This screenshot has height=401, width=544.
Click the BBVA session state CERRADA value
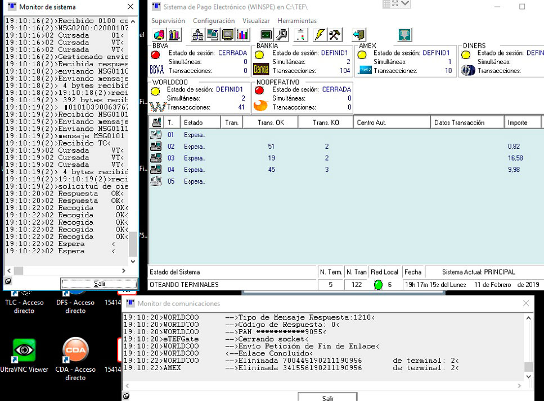click(x=232, y=53)
